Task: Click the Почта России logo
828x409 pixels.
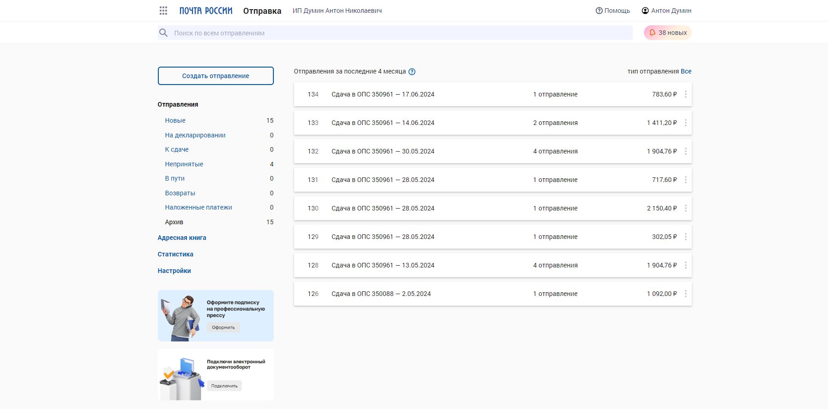Action: click(x=206, y=11)
